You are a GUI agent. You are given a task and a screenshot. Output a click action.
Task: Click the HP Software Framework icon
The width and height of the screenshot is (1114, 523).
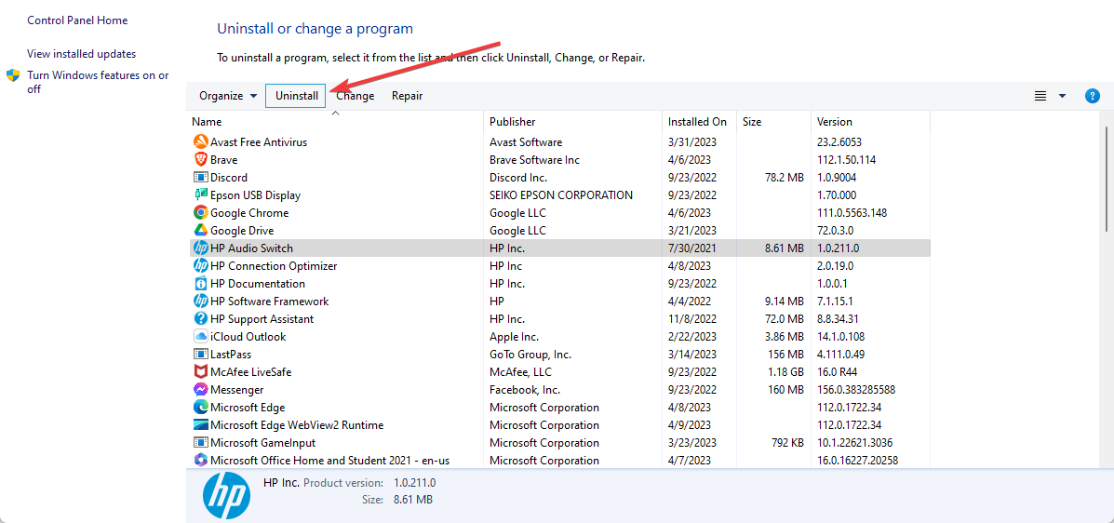200,302
